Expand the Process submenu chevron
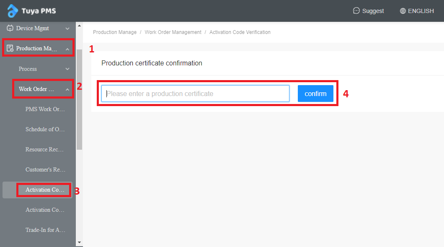Screen dimensions: 444x247 67,69
